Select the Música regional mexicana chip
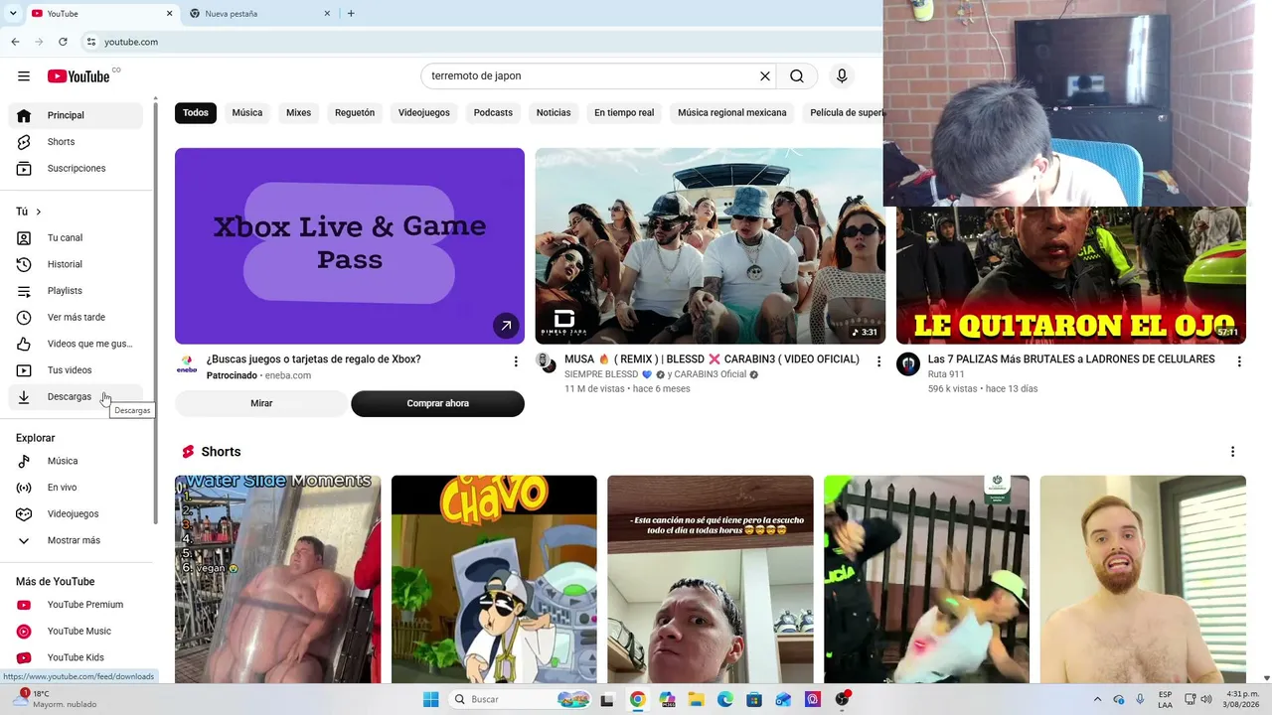This screenshot has height=715, width=1272. [732, 113]
